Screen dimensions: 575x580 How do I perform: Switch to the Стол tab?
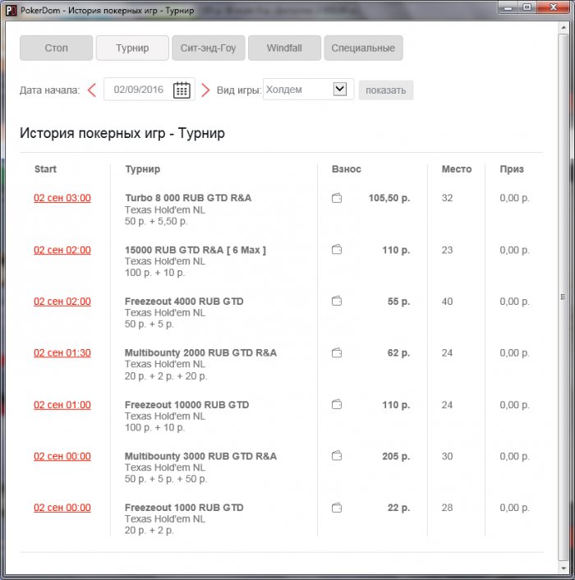pyautogui.click(x=56, y=48)
